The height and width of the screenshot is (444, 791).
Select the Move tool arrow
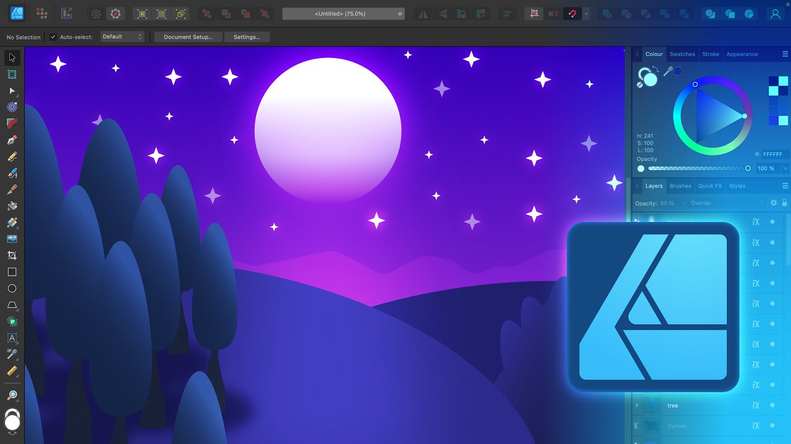(x=12, y=57)
